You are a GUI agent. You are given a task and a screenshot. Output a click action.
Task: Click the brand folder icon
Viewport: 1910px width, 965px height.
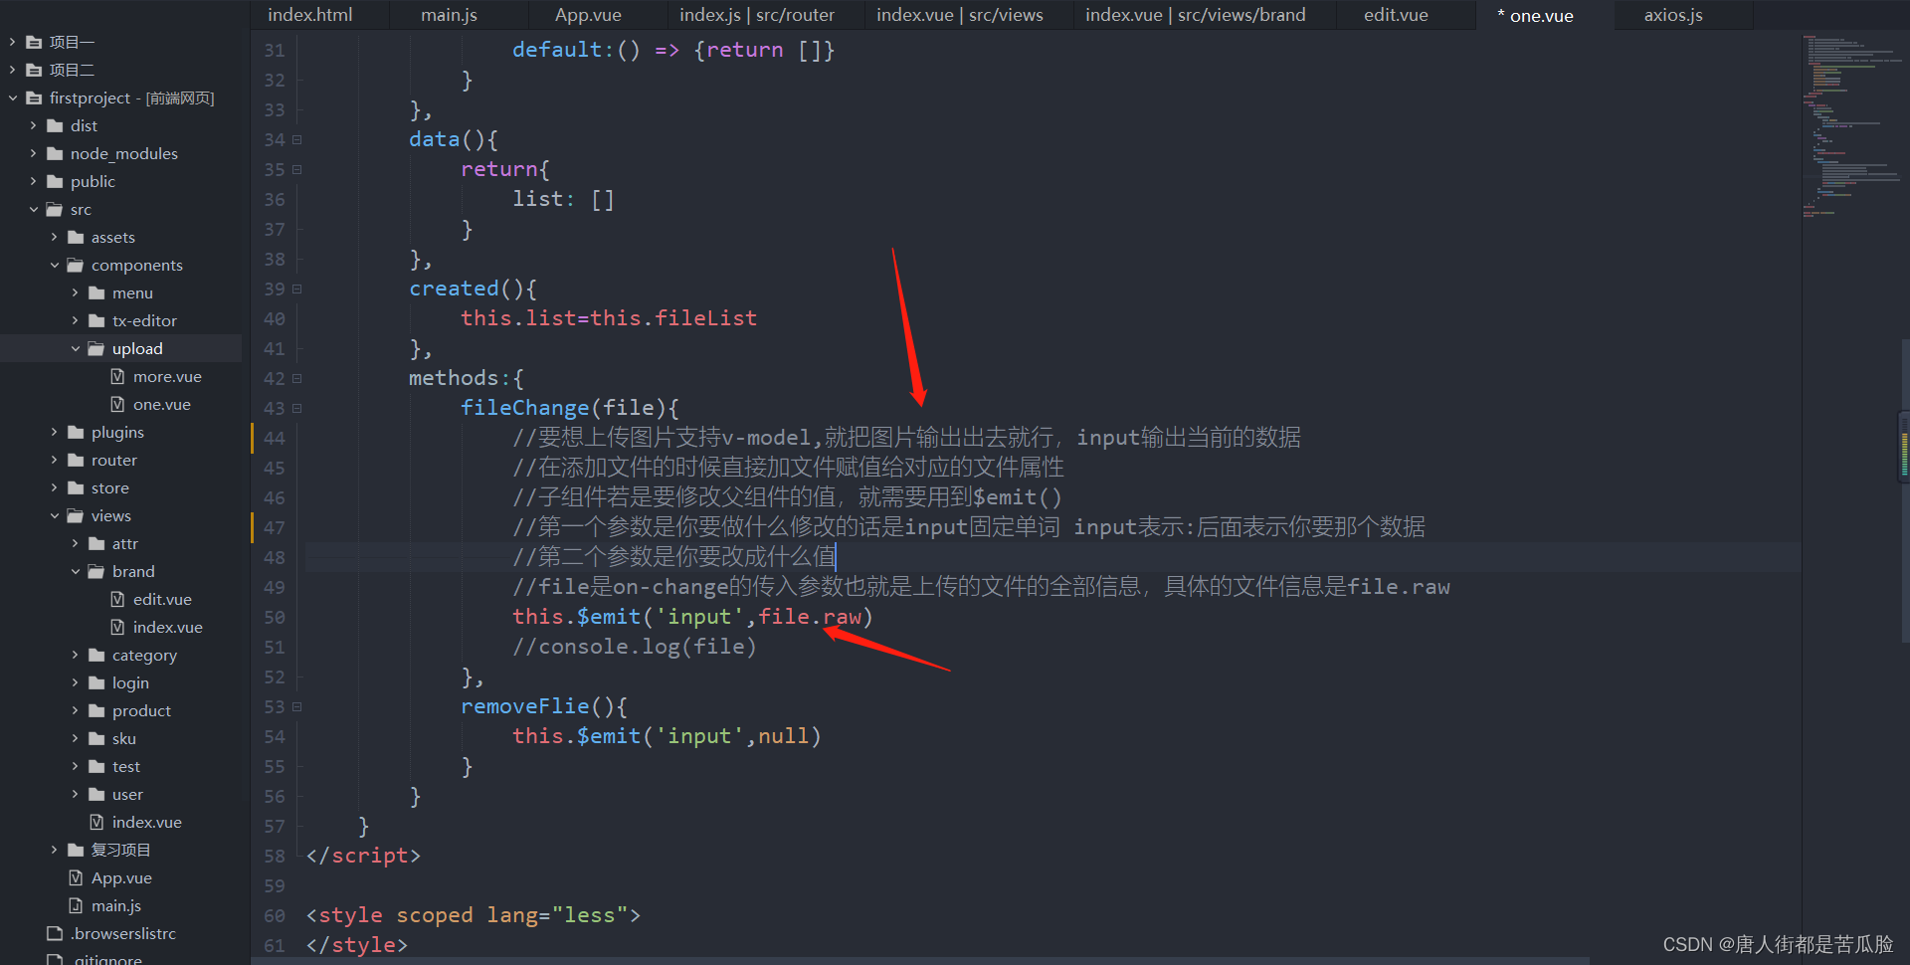[x=96, y=571]
